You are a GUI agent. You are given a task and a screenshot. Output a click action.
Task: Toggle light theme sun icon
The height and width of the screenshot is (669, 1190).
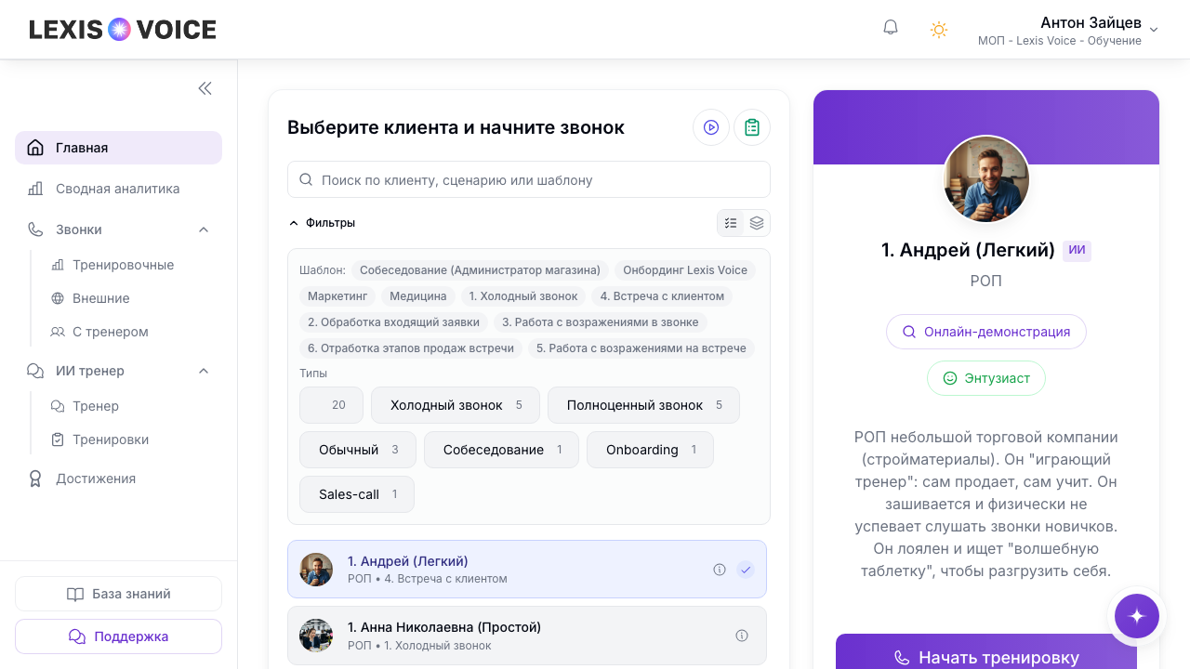tap(939, 30)
